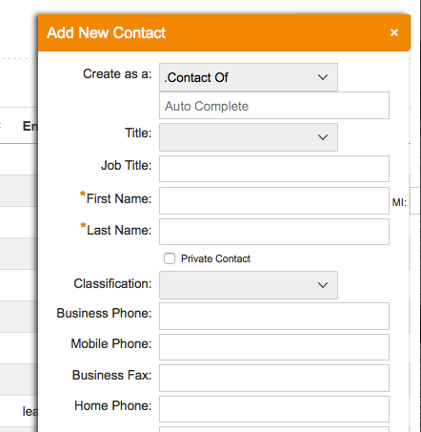Click the Private Contact label text
The height and width of the screenshot is (432, 421).
[x=215, y=258]
